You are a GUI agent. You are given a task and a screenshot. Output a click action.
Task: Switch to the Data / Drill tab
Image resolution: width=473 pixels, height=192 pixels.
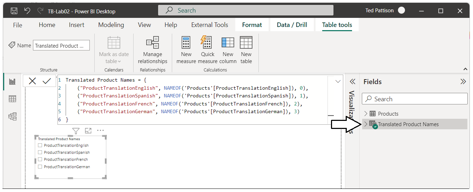(292, 25)
